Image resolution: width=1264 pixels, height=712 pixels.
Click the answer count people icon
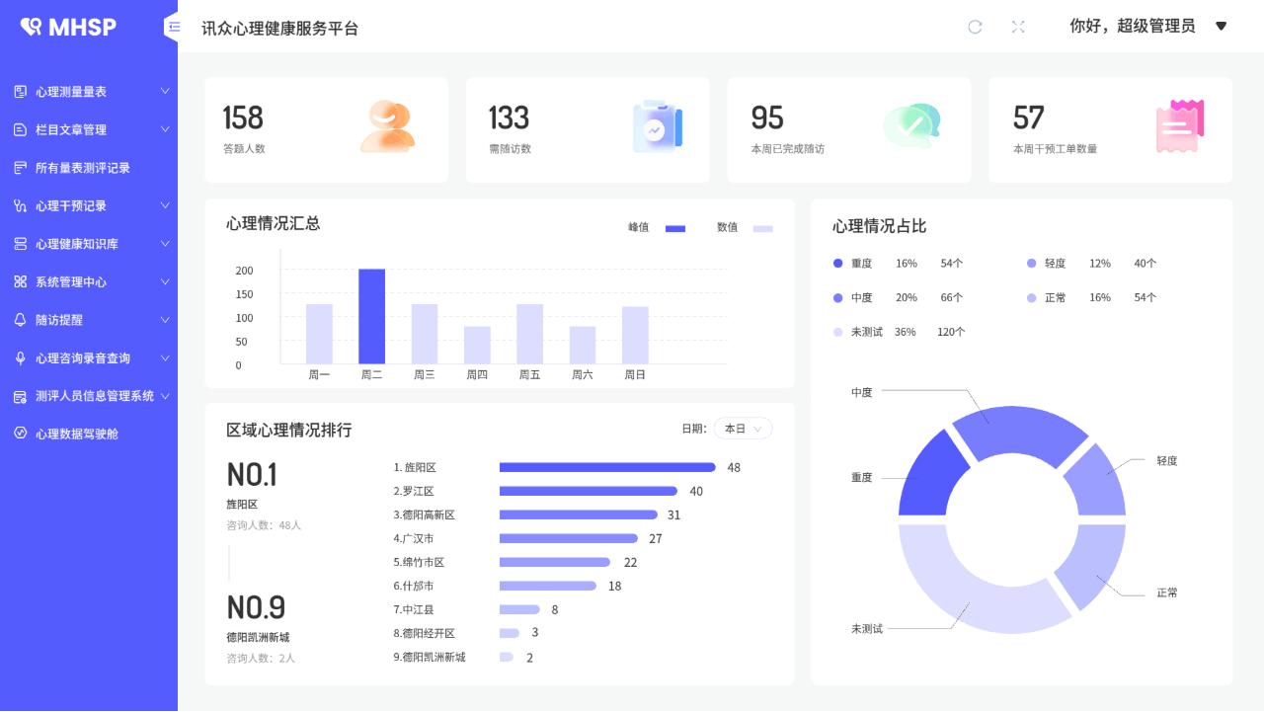386,127
